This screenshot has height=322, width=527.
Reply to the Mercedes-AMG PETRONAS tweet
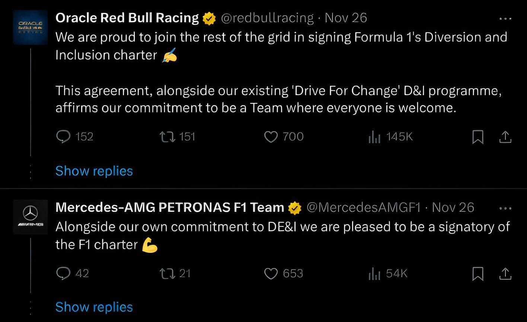(63, 274)
